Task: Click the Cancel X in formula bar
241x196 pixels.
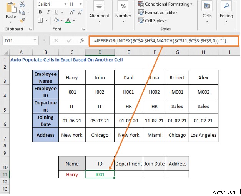Action: point(56,41)
